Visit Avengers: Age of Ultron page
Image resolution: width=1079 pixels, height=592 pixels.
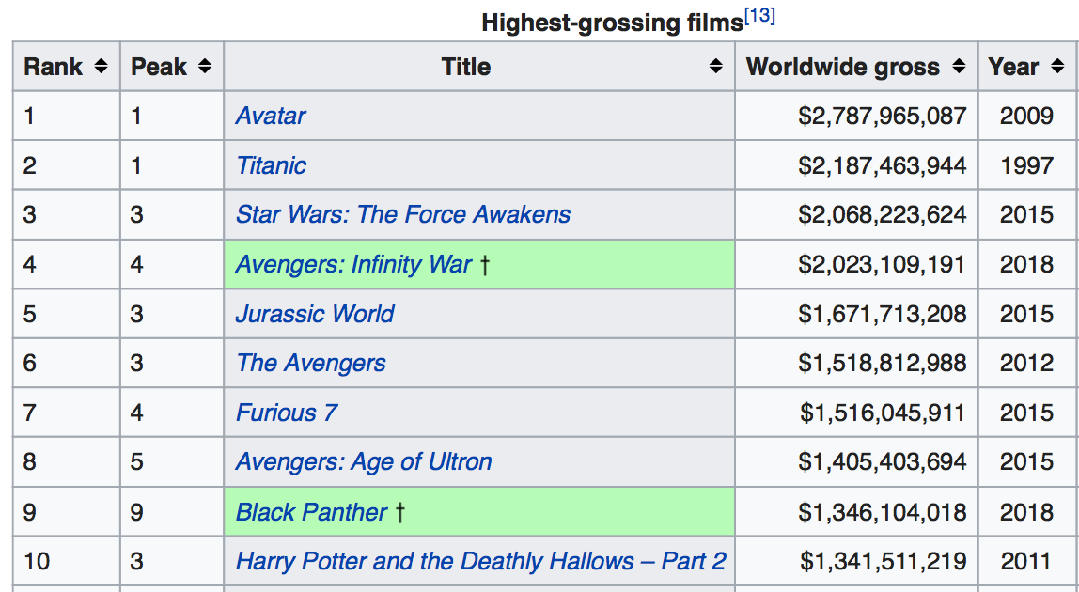click(364, 462)
